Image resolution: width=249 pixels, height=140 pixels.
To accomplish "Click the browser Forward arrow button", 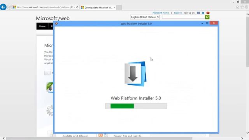I will (x=9, y=7).
